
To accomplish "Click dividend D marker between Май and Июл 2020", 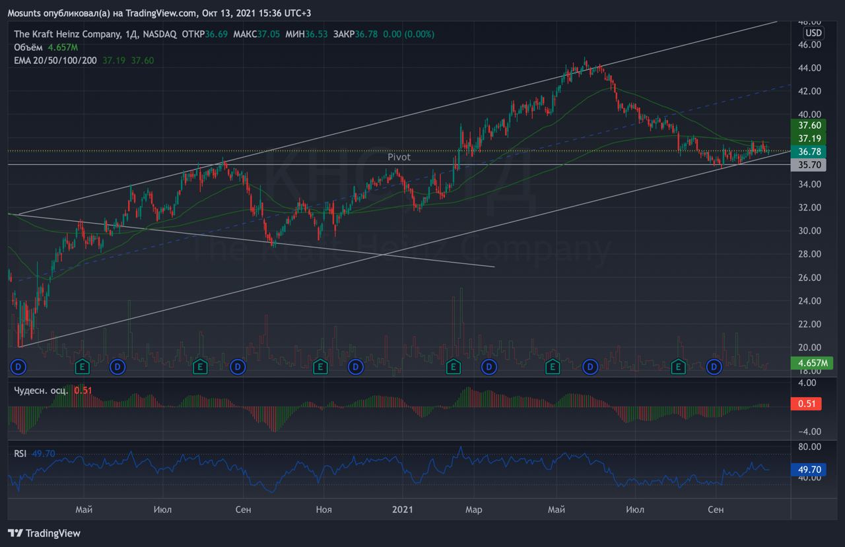I will tap(118, 366).
